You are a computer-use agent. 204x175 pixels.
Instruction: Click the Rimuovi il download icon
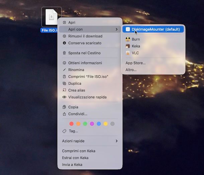(x=64, y=36)
